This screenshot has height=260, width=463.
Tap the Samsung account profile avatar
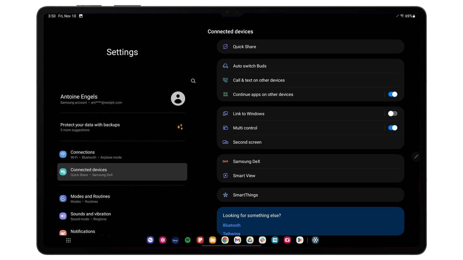178,99
